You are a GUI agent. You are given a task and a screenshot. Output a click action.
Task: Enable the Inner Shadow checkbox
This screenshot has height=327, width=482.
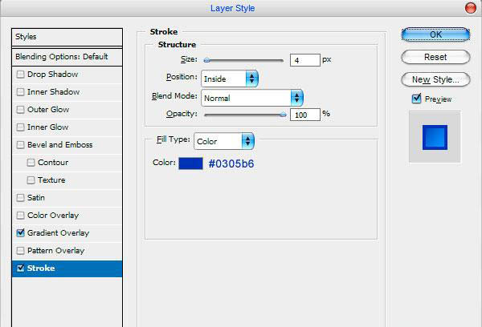pyautogui.click(x=20, y=91)
